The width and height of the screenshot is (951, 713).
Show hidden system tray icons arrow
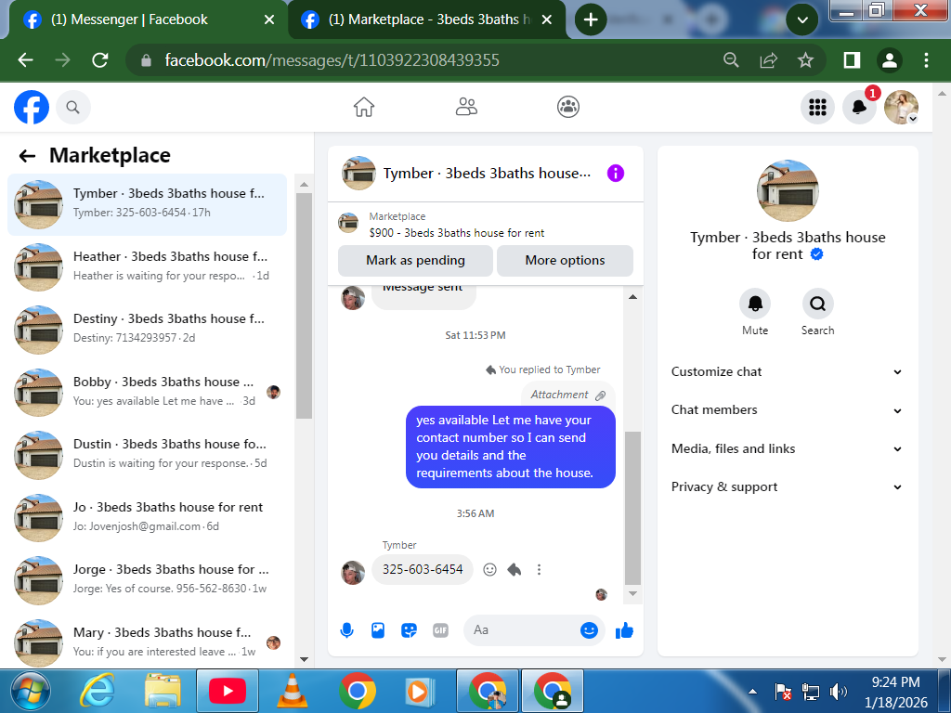tap(752, 691)
